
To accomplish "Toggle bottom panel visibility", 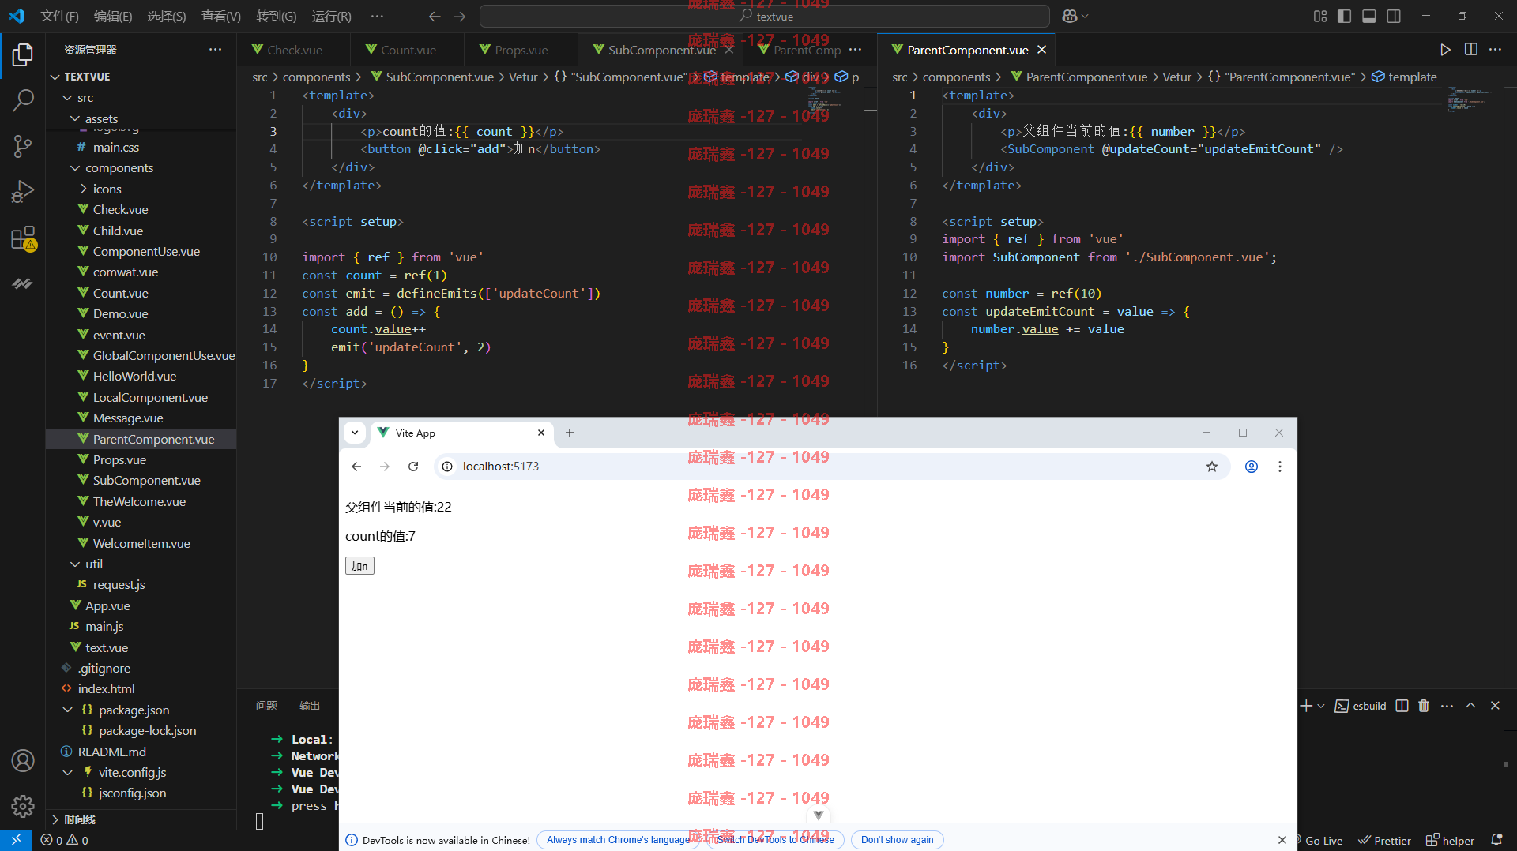I will (x=1369, y=16).
